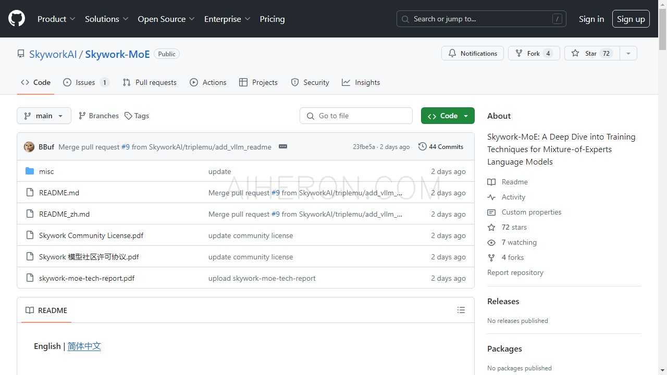667x375 pixels.
Task: Click the Sign up button
Action: pos(631,19)
